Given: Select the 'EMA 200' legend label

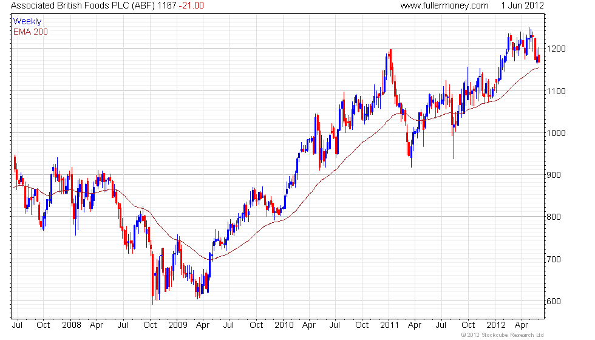Looking at the screenshot, I should pyautogui.click(x=31, y=32).
